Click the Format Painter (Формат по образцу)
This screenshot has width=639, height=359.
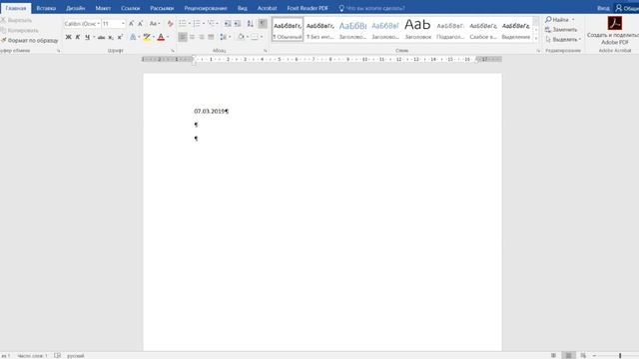[30, 40]
